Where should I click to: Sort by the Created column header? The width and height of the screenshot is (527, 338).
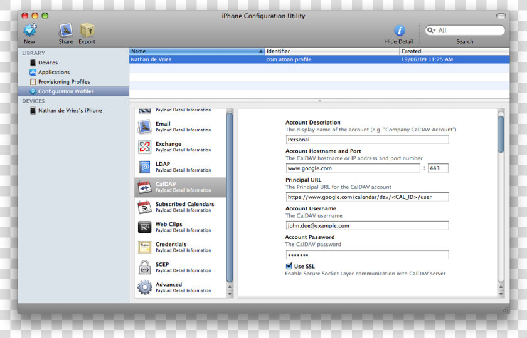click(x=454, y=51)
